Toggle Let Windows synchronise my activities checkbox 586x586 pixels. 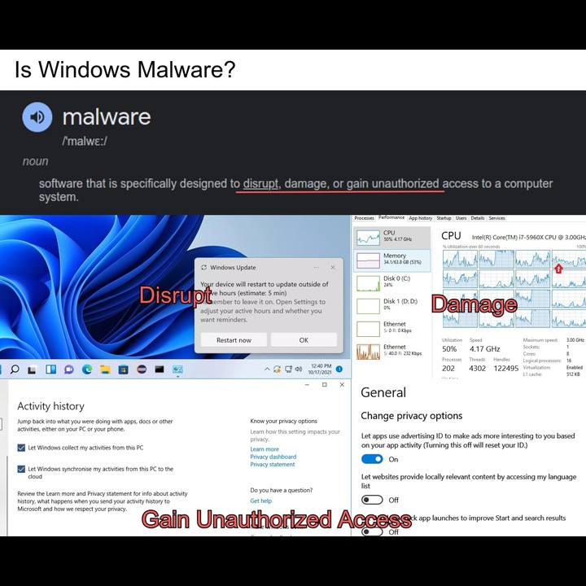point(21,469)
